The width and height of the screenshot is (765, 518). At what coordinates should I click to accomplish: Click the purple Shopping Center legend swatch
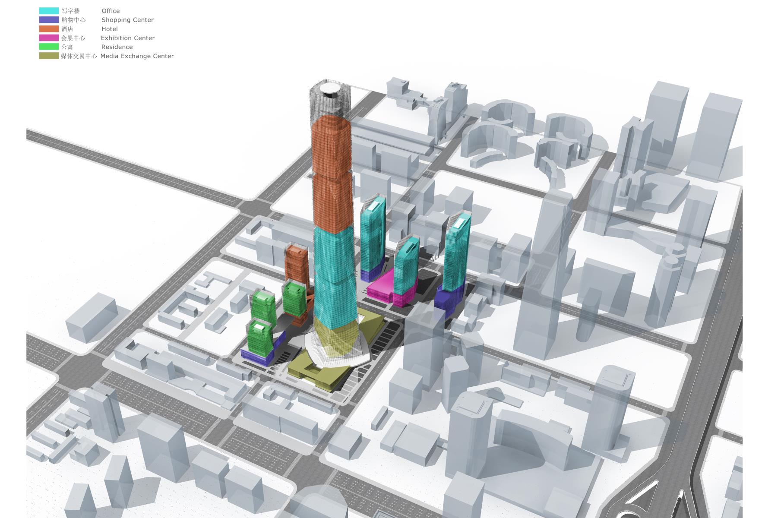tap(49, 20)
